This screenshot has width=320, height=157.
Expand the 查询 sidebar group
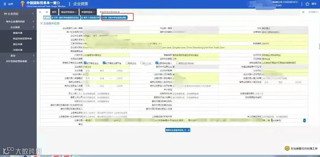33,55
